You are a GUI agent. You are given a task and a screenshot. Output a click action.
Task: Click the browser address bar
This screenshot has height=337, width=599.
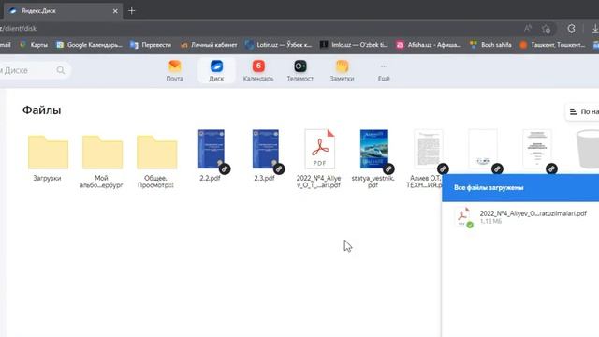[x=260, y=29]
